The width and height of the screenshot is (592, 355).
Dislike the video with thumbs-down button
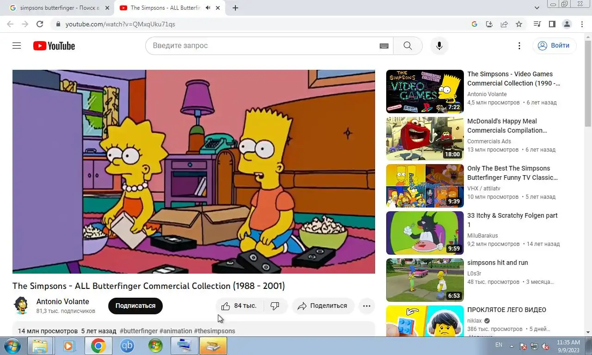tap(275, 306)
